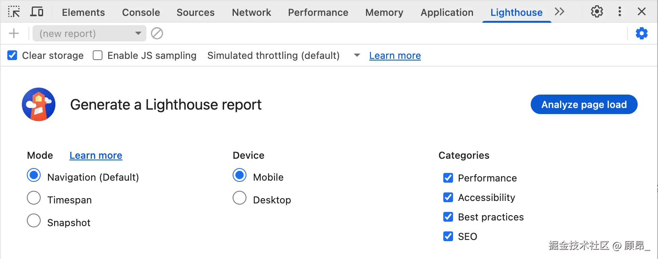Clear all reports icon

point(157,33)
